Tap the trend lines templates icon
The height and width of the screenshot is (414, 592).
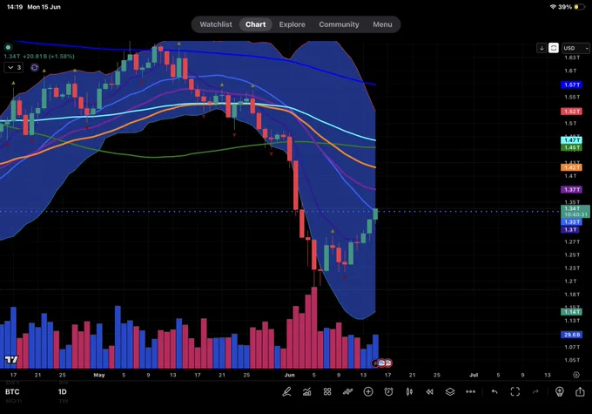coord(347,391)
